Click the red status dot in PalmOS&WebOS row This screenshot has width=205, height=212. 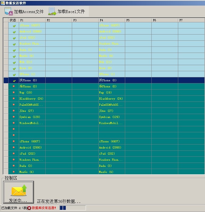point(14,104)
